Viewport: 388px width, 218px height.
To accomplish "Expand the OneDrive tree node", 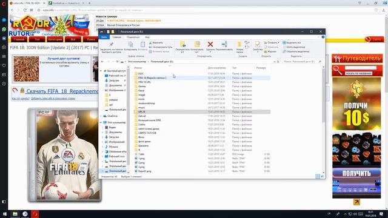I will tap(101, 116).
